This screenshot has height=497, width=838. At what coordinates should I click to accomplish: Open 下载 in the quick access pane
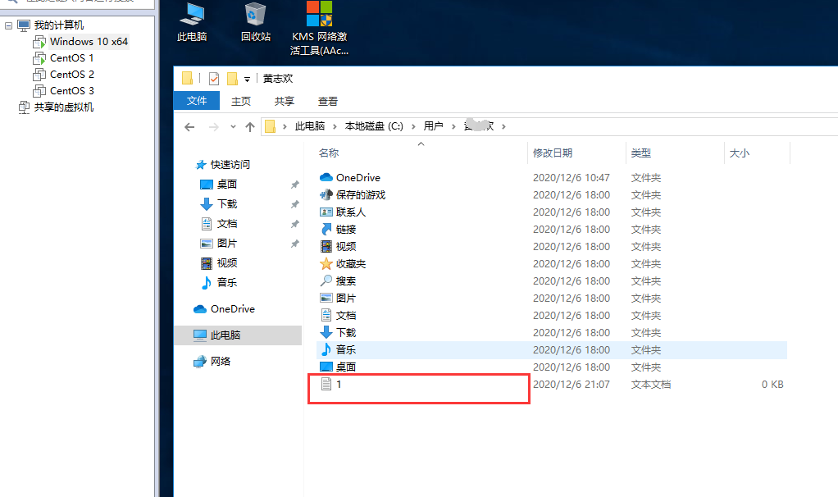(x=226, y=204)
